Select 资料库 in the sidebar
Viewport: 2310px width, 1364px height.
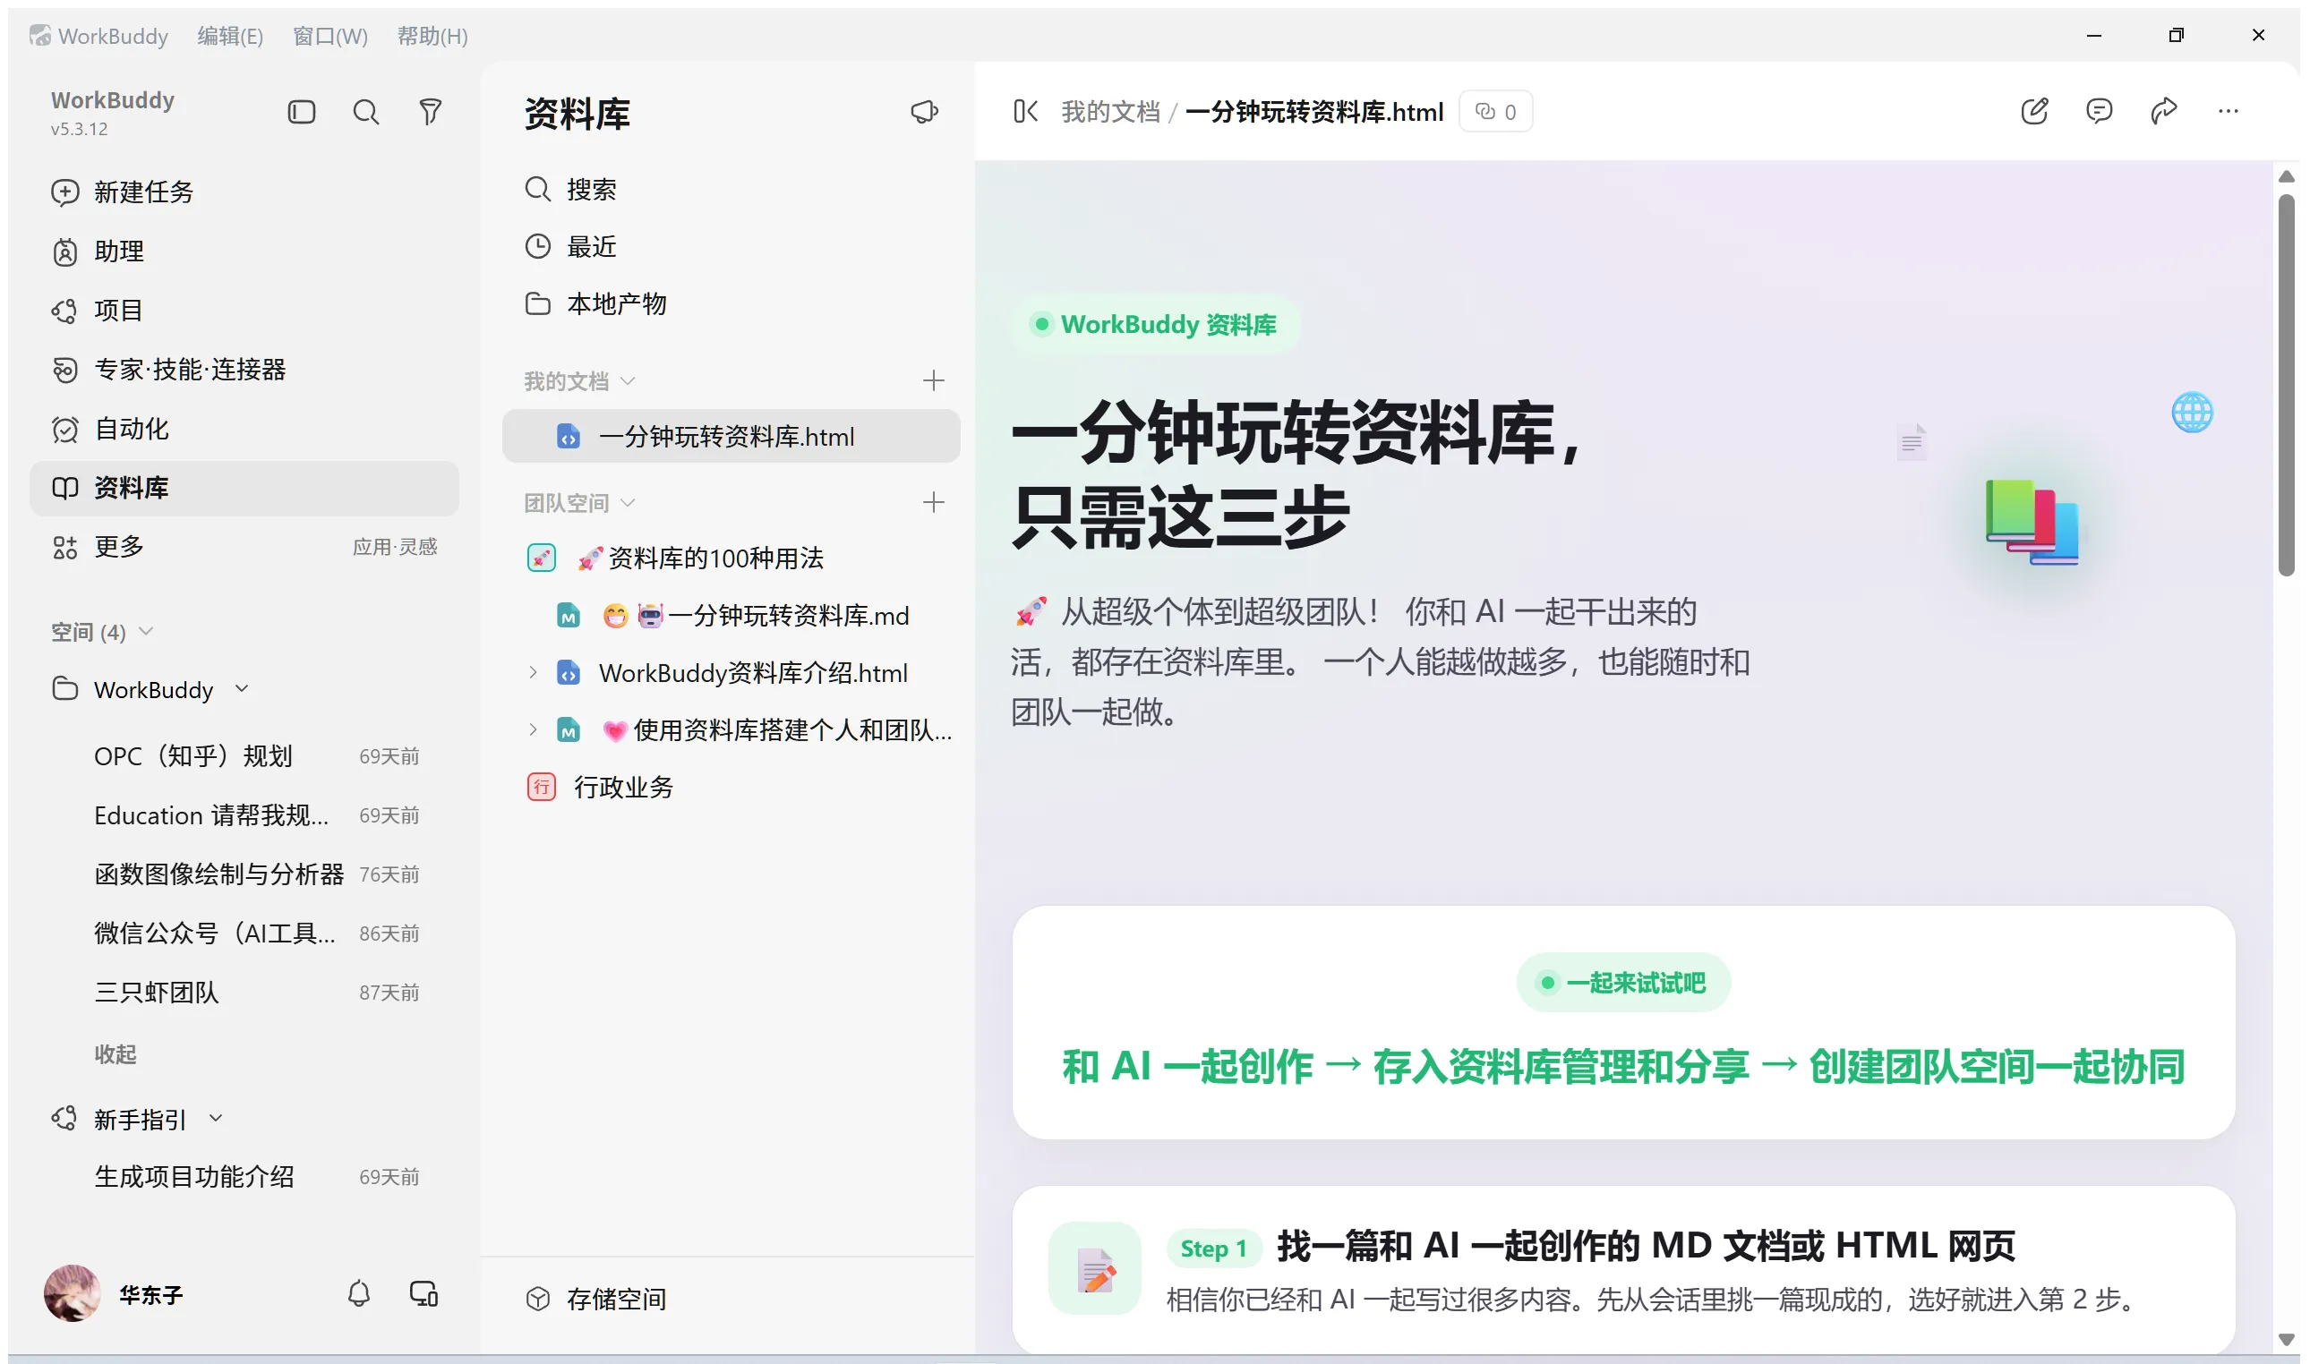244,488
